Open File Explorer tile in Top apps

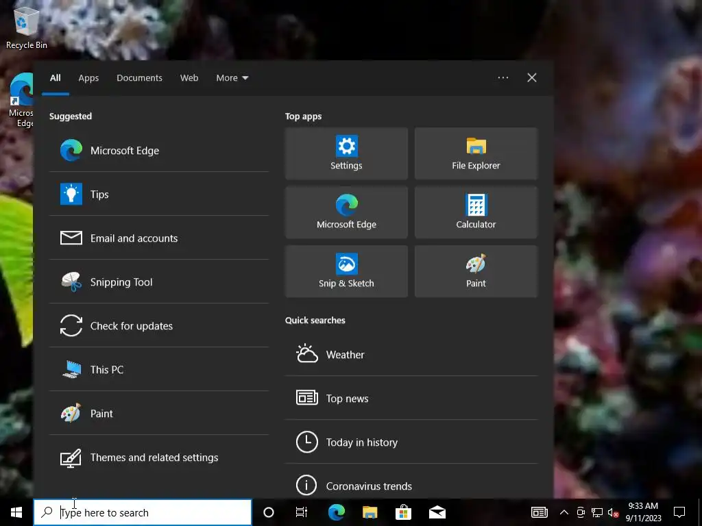[x=476, y=153]
